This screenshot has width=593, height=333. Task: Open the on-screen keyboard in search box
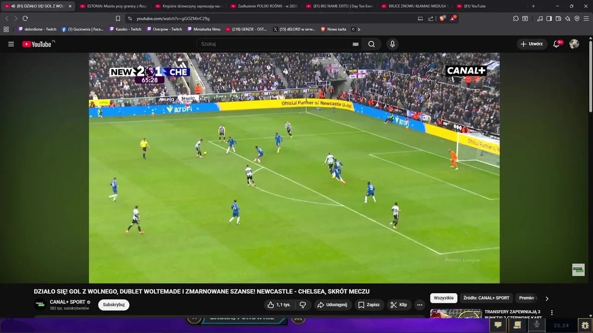[x=355, y=44]
